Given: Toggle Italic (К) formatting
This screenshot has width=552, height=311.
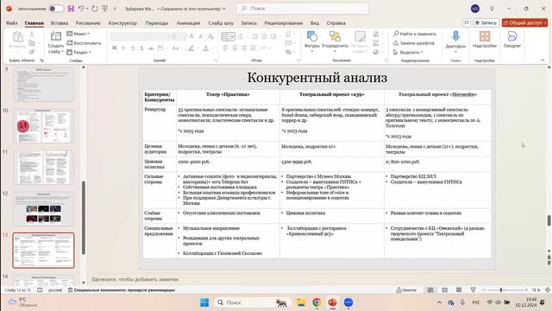Looking at the screenshot, I should click(x=123, y=48).
